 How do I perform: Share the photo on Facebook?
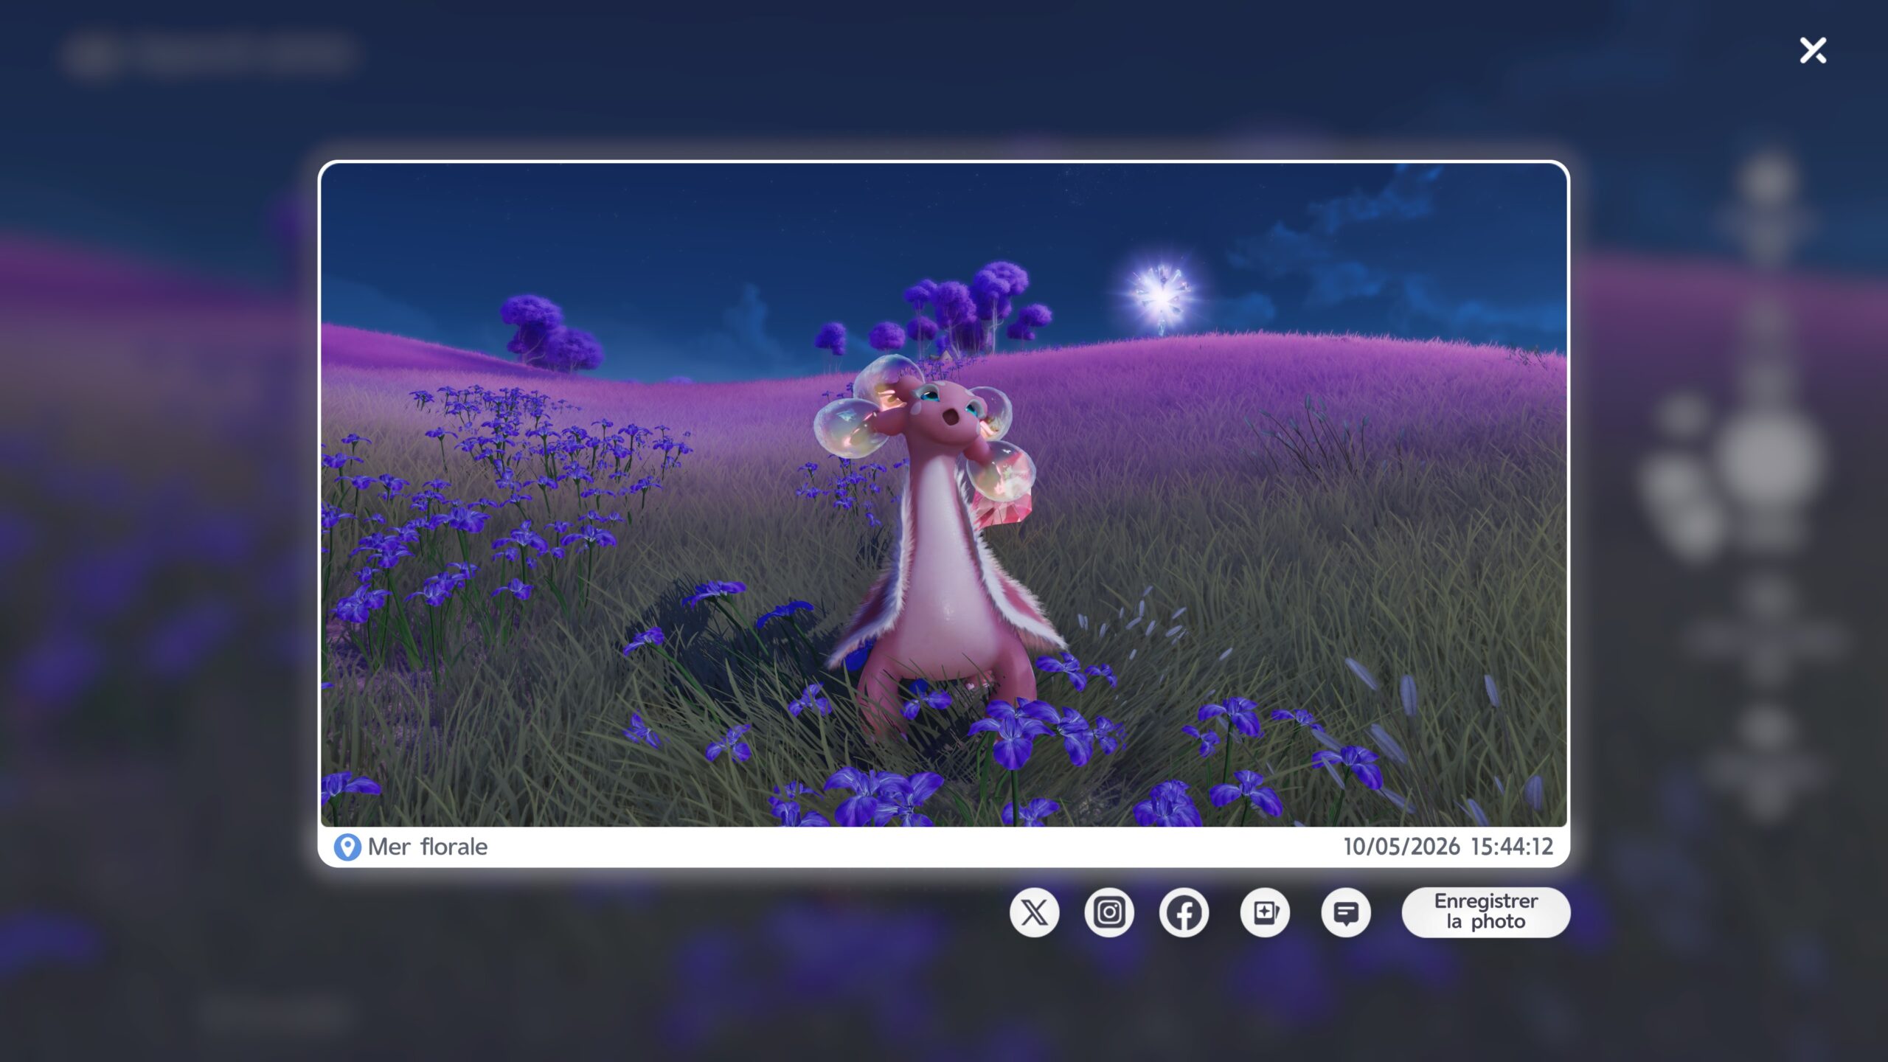click(1184, 912)
